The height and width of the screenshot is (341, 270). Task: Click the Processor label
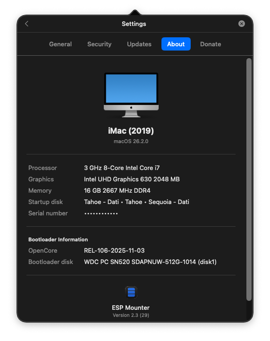click(x=42, y=168)
